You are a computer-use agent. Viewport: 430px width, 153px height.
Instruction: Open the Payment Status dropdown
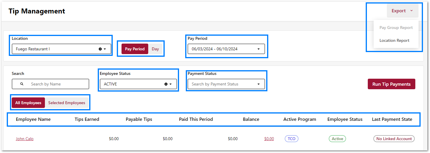(x=259, y=84)
